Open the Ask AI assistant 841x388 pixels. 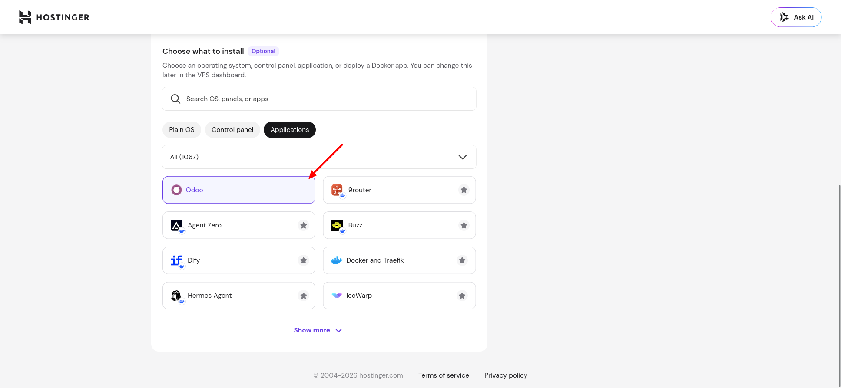(796, 17)
